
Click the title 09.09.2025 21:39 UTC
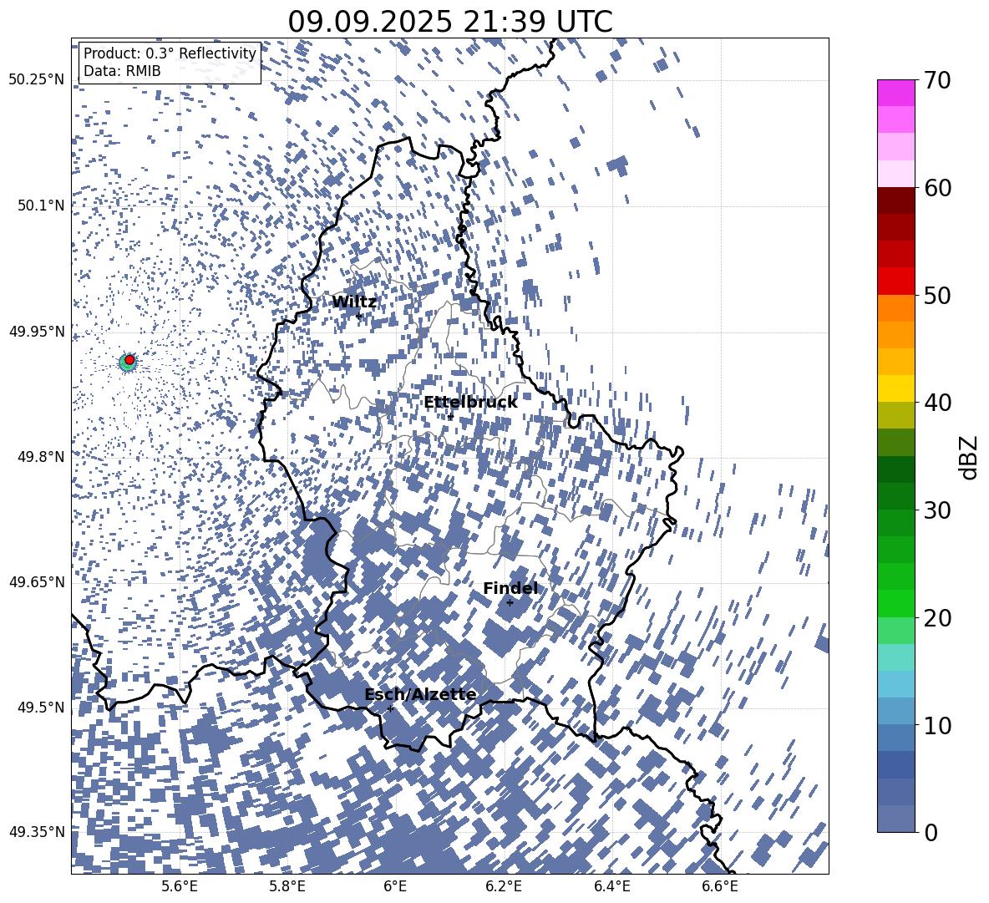(x=450, y=22)
